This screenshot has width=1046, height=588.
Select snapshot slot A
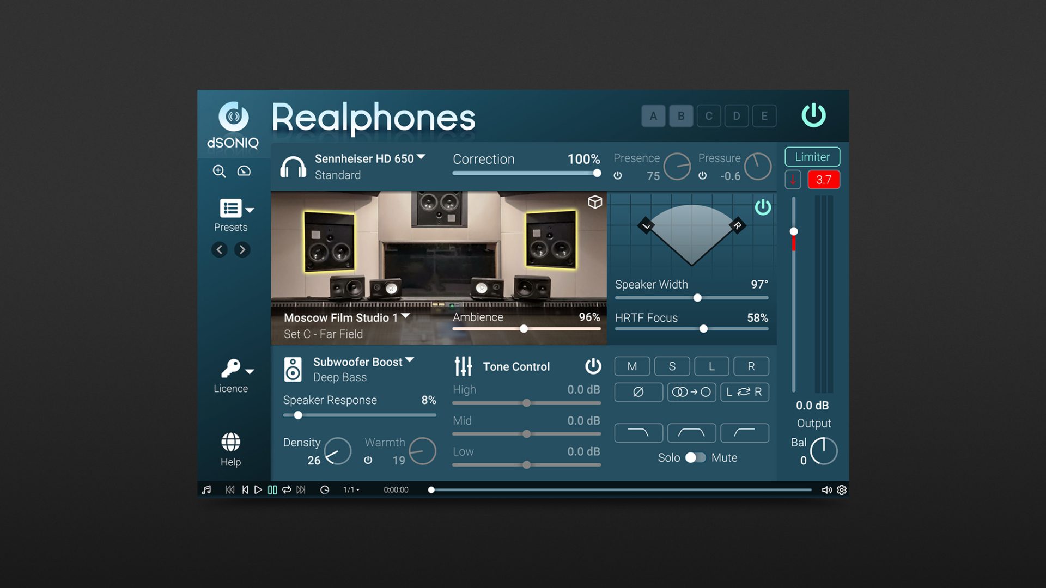pyautogui.click(x=653, y=116)
